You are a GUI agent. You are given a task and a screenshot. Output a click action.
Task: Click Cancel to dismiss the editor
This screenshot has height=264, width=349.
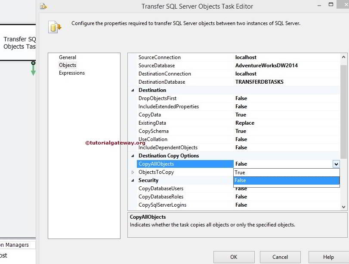pos(280,257)
